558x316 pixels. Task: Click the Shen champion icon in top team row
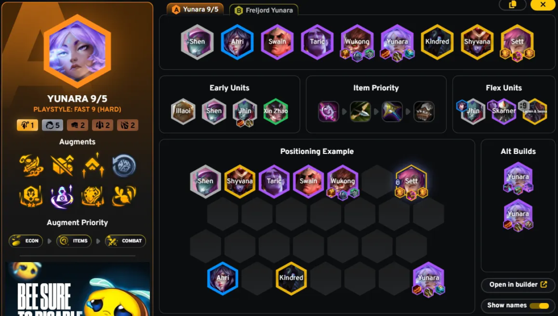coord(197,41)
